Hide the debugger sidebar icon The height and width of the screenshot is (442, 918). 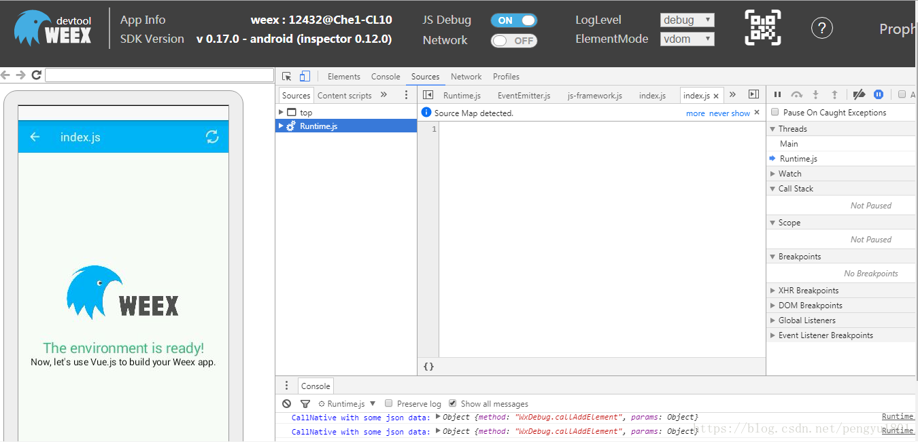point(753,95)
